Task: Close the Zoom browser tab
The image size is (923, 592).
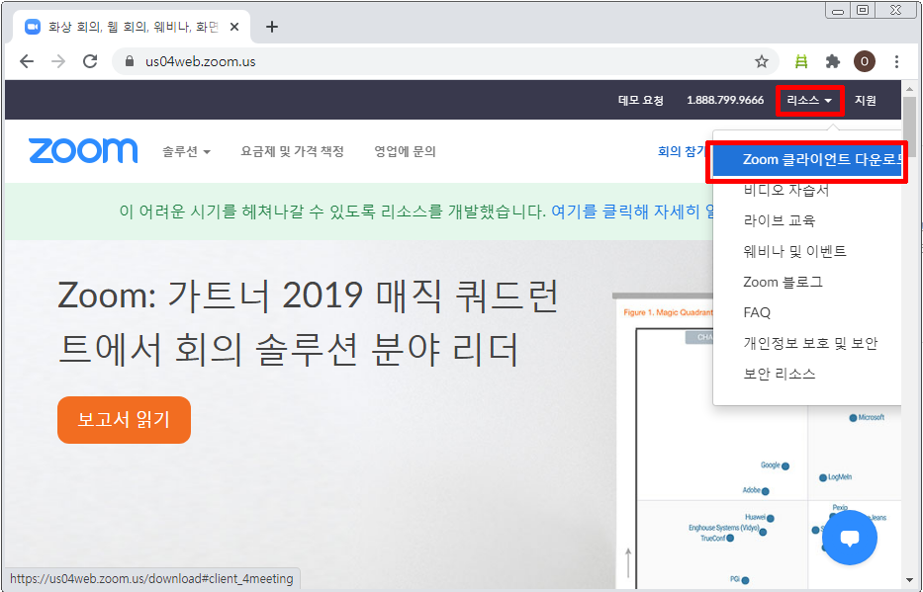Action: [x=234, y=27]
